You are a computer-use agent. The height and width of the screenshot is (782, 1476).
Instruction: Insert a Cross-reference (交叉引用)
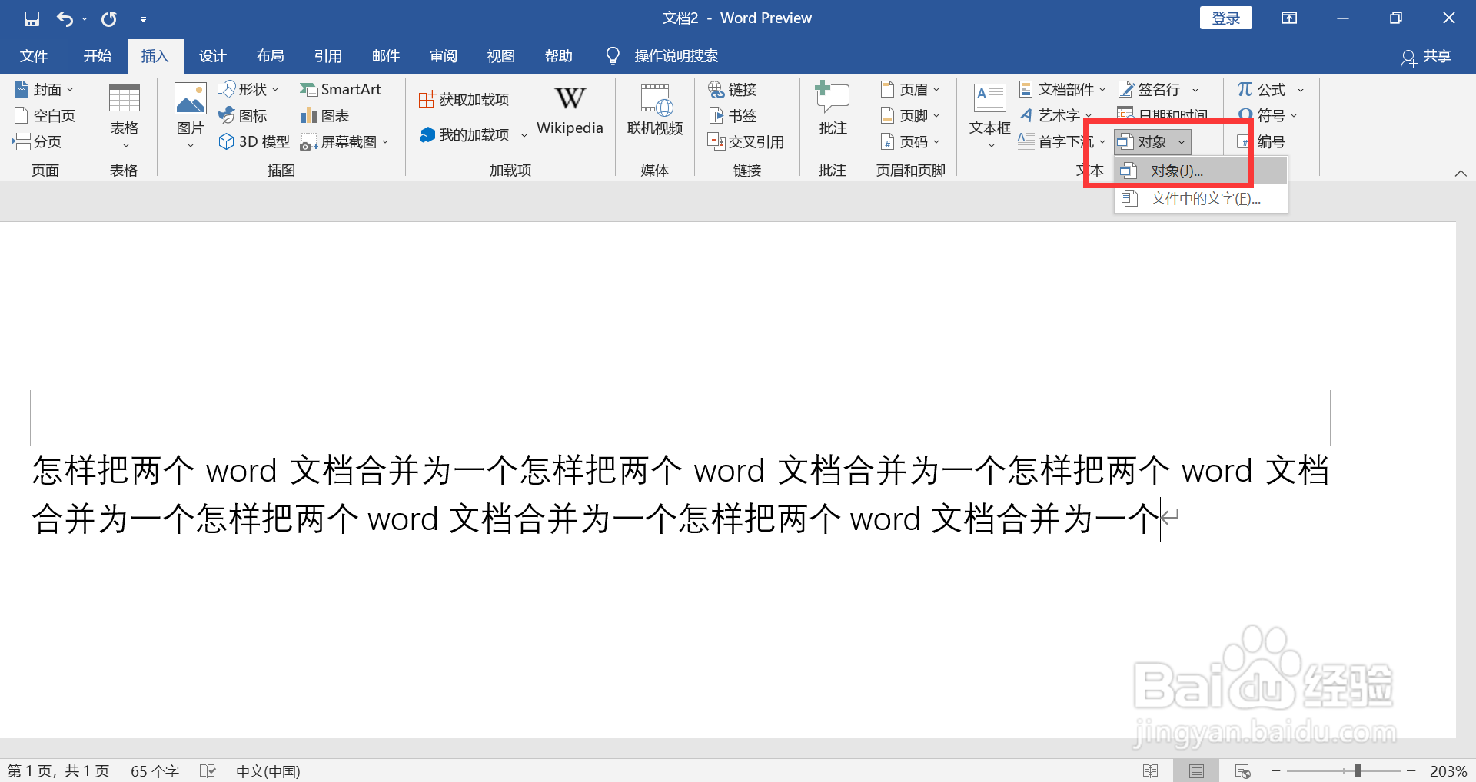746,142
